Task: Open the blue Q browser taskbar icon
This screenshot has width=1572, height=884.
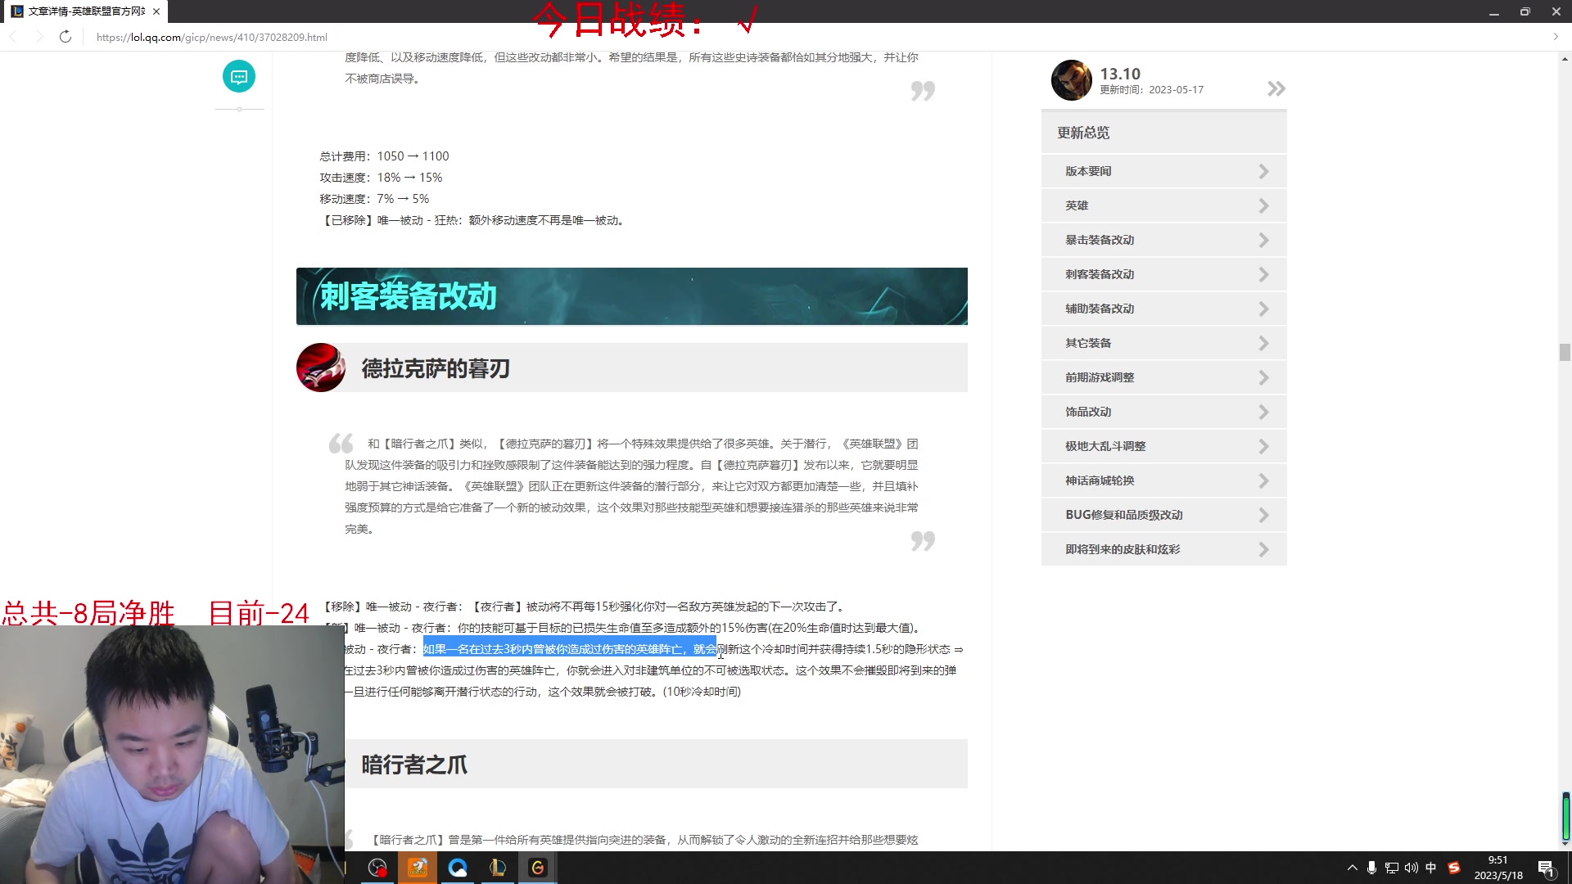Action: [458, 868]
